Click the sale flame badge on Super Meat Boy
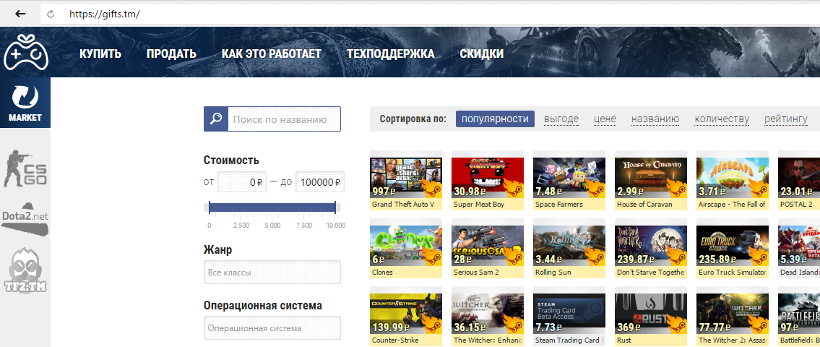The image size is (820, 347). [x=512, y=187]
